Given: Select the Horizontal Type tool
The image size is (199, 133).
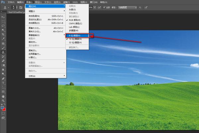Looking at the screenshot, I should click(3, 83).
